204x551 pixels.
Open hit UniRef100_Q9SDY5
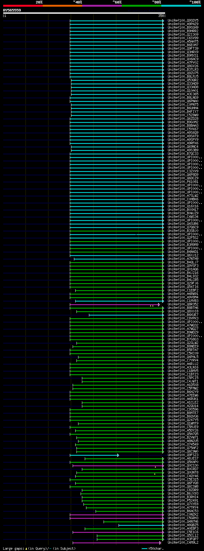pyautogui.click(x=183, y=20)
